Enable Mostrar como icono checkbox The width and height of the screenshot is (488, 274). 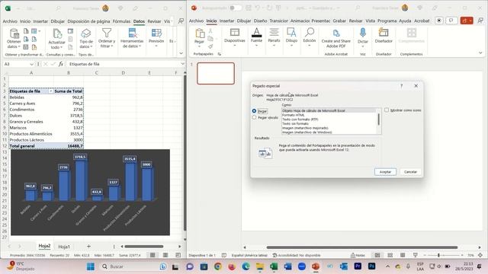[387, 110]
